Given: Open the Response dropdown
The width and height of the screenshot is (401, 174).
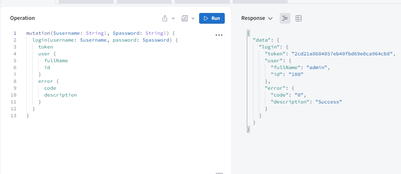Looking at the screenshot, I should pyautogui.click(x=257, y=18).
